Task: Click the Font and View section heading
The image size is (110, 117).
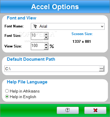Action: [22, 18]
